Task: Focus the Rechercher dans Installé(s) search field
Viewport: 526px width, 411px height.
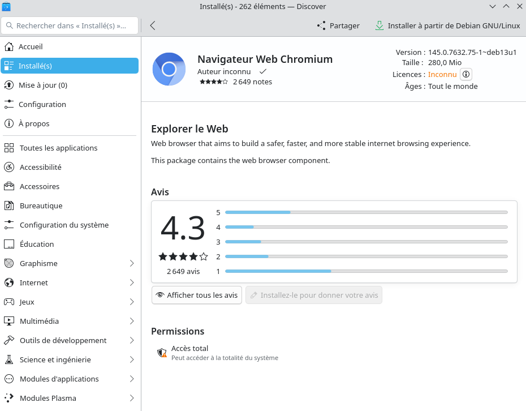Action: tap(71, 25)
